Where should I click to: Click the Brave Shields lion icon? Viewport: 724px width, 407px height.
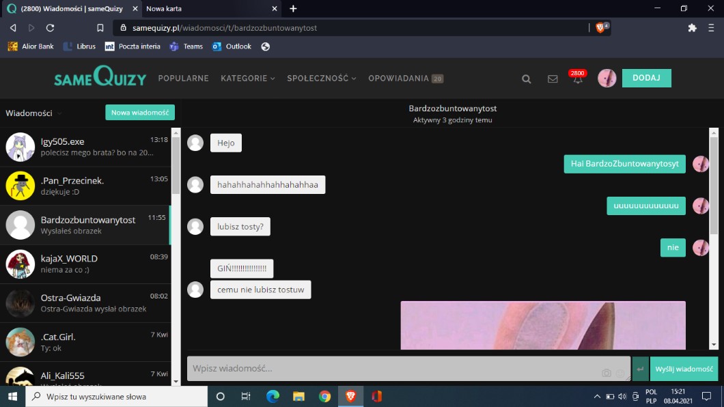tap(600, 28)
